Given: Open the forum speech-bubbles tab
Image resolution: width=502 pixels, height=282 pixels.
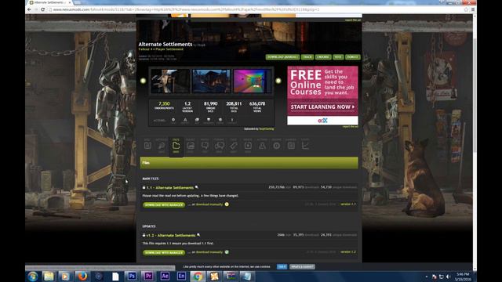Looking at the screenshot, I should tap(220, 146).
